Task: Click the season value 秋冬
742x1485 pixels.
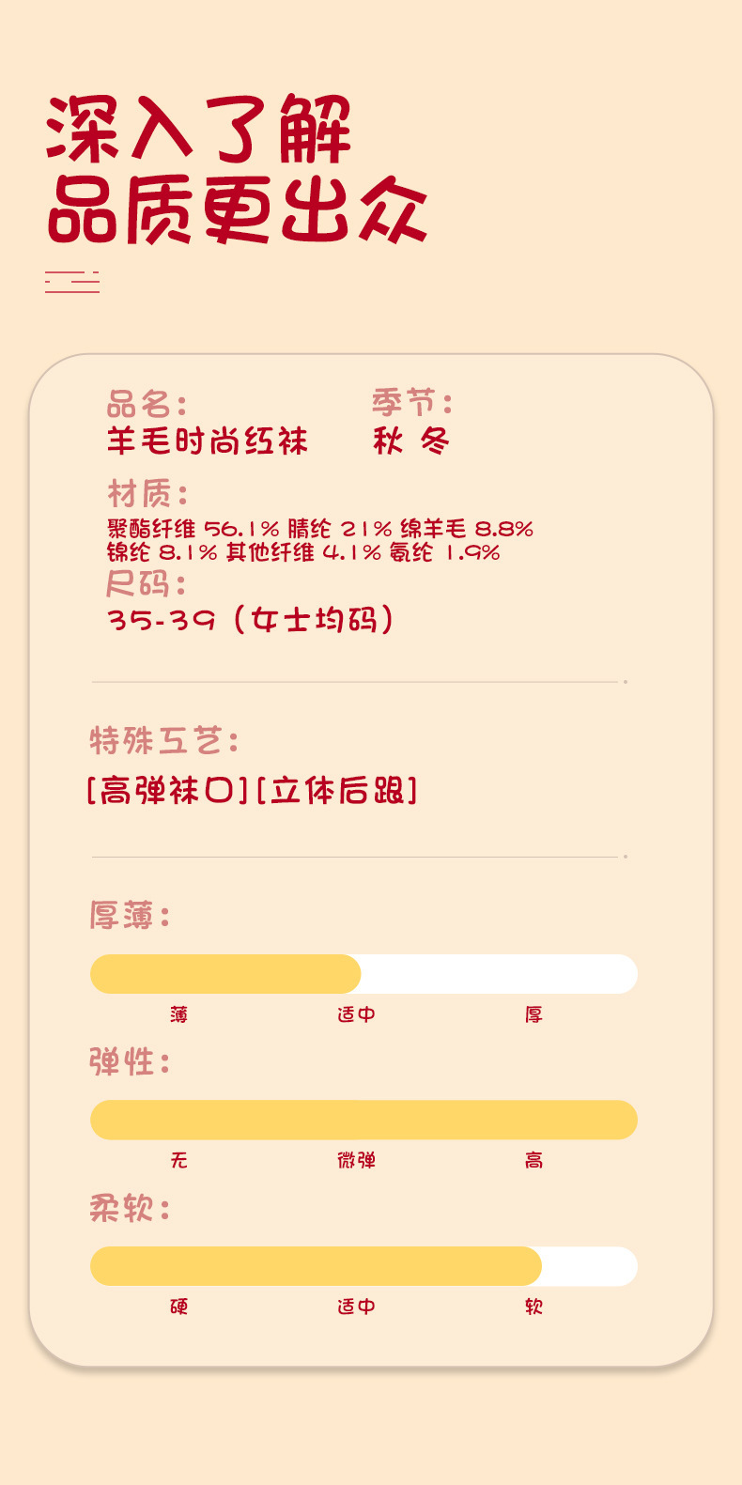Action: pyautogui.click(x=411, y=441)
